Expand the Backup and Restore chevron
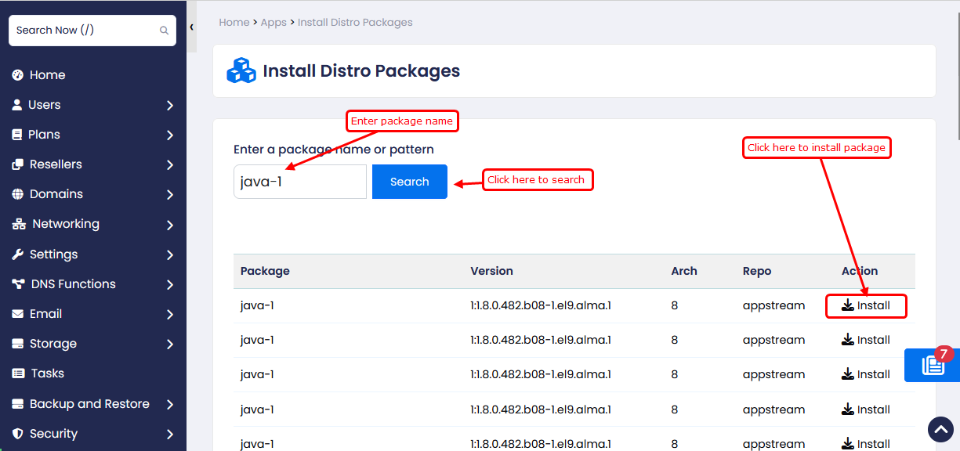The image size is (960, 451). tap(170, 405)
